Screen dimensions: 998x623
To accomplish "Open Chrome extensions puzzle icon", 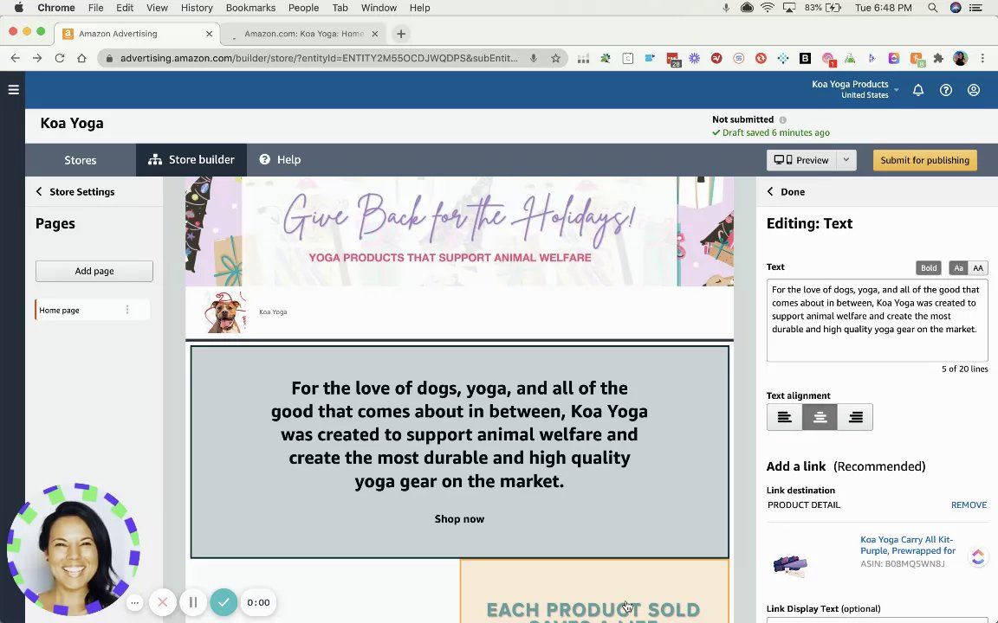I will [x=938, y=58].
